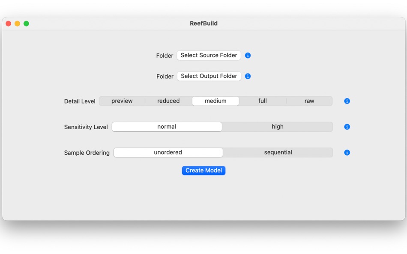Open the info tooltip beside Select Source Folder
Image resolution: width=407 pixels, height=254 pixels.
coord(248,55)
